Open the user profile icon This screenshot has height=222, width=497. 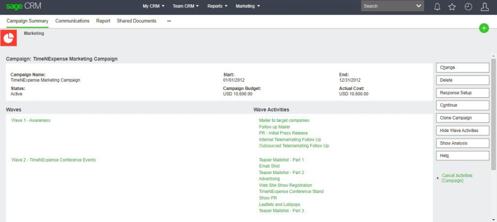pyautogui.click(x=485, y=7)
